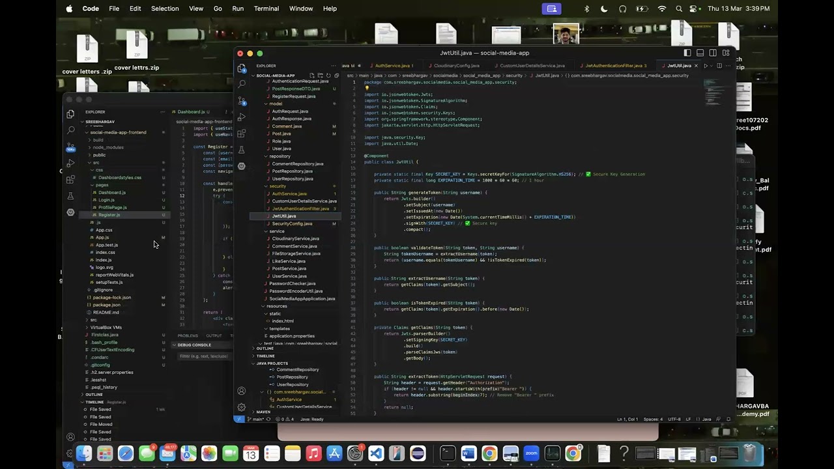
Task: Click the lightbulb code action on line 2
Action: pos(367,89)
